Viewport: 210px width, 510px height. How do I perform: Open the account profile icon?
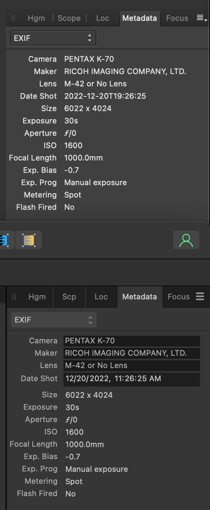[186, 240]
